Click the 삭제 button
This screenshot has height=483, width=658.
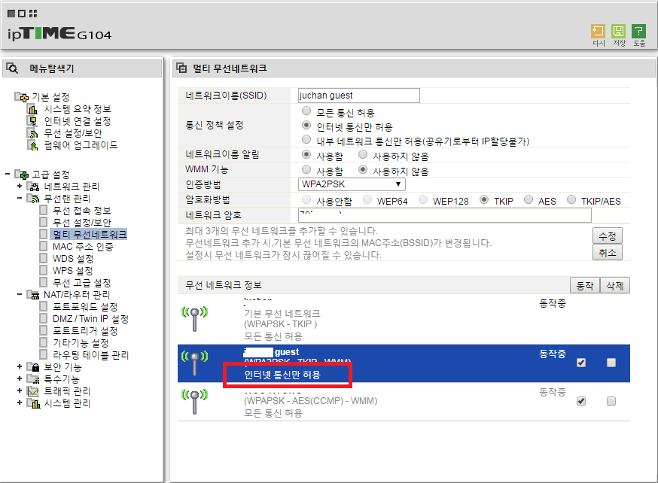tap(615, 286)
